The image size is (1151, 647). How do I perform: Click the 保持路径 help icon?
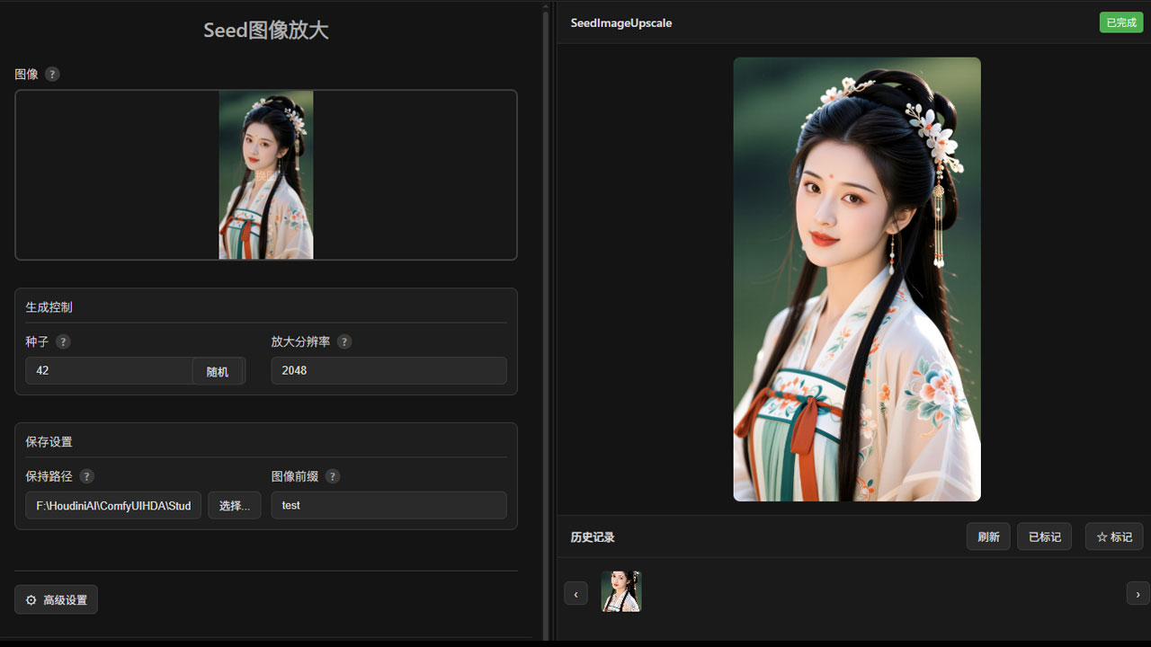(x=86, y=476)
